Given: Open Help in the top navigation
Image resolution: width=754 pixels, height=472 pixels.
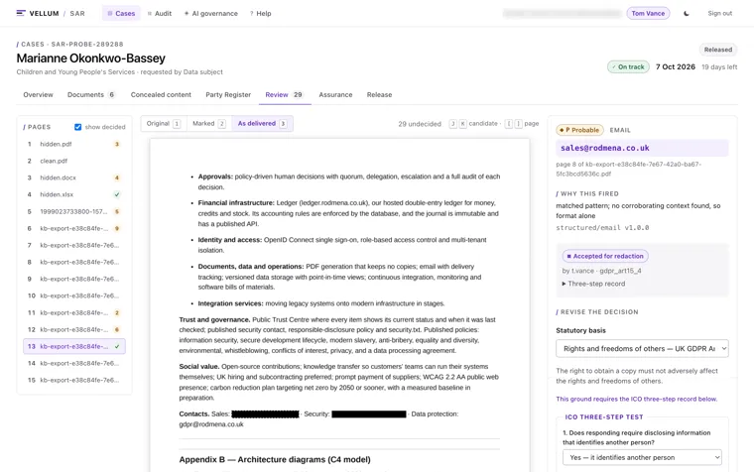Looking at the screenshot, I should pos(260,14).
